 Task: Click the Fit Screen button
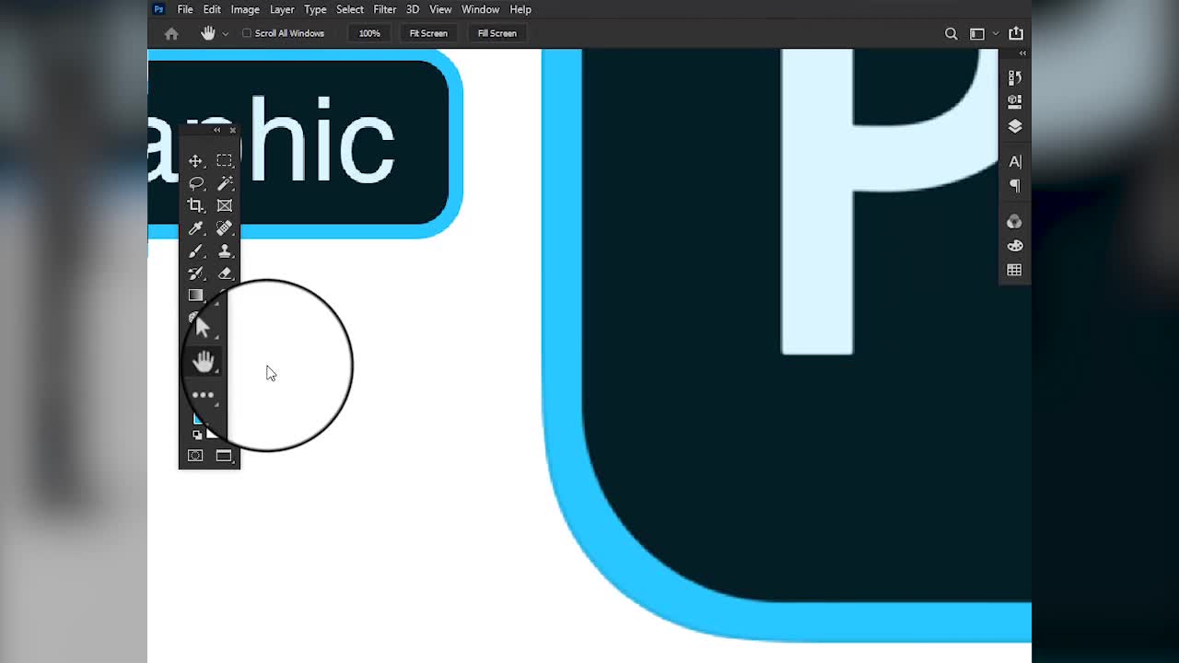click(x=428, y=33)
